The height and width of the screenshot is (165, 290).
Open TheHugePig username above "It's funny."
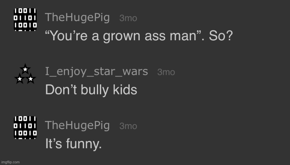pyautogui.click(x=77, y=125)
